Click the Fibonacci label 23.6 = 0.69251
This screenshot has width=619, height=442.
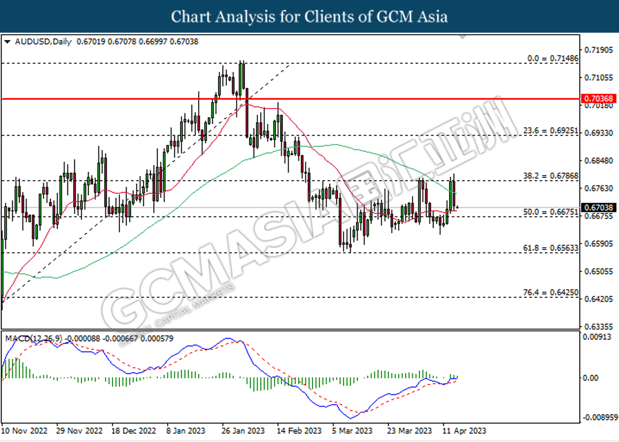[551, 131]
